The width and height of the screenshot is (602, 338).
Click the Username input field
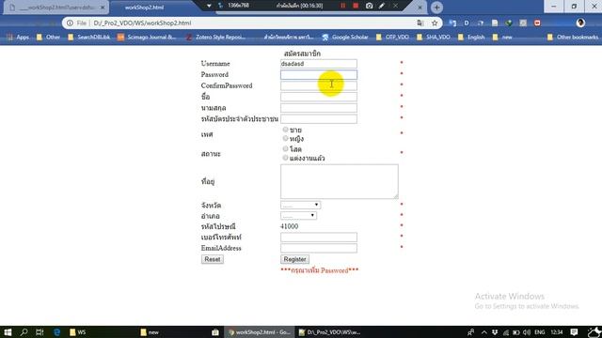[x=319, y=64]
